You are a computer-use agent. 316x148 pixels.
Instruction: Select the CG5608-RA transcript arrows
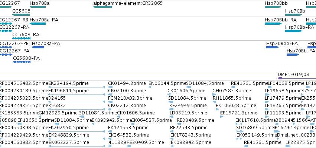(22, 38)
